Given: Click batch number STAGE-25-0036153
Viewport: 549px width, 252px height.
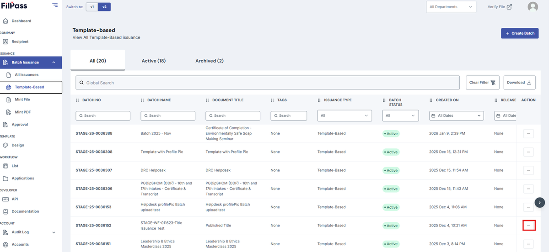Looking at the screenshot, I should 94,207.
